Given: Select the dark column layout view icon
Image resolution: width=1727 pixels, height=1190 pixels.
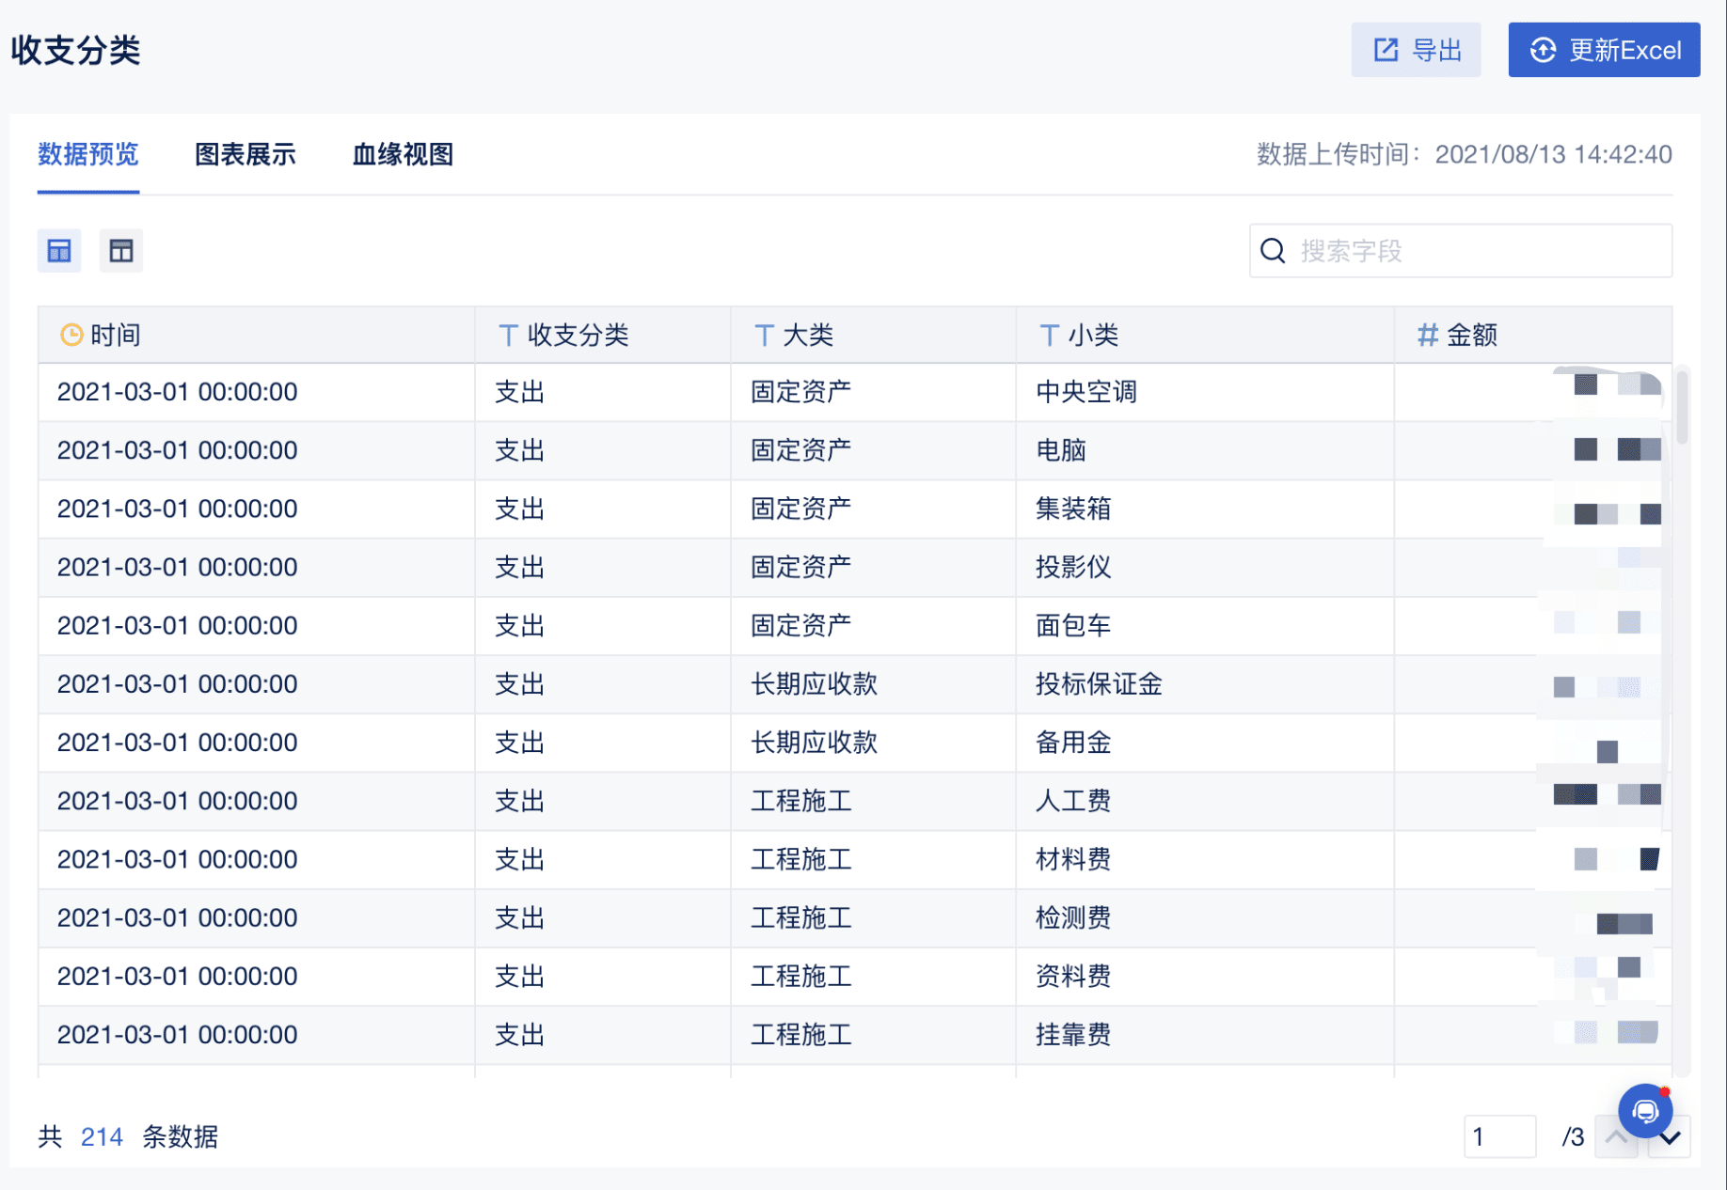Looking at the screenshot, I should [121, 251].
